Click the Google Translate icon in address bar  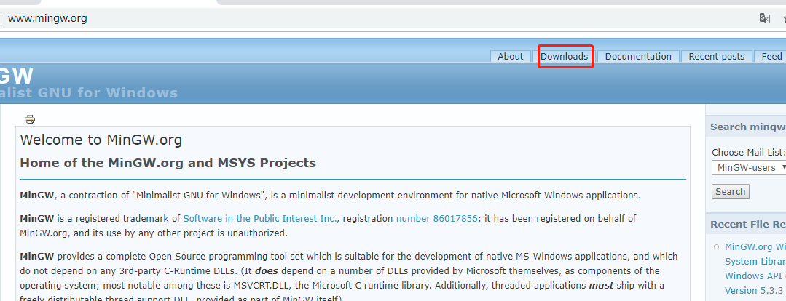(x=764, y=18)
